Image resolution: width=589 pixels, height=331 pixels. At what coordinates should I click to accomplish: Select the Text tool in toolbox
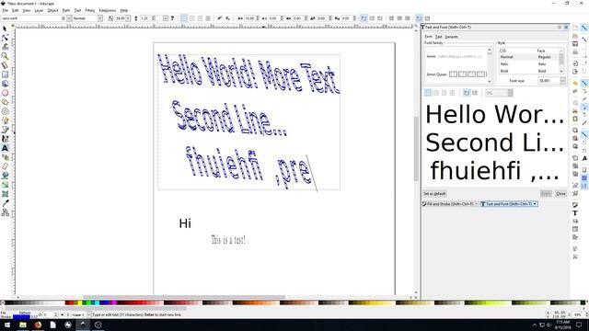click(5, 148)
